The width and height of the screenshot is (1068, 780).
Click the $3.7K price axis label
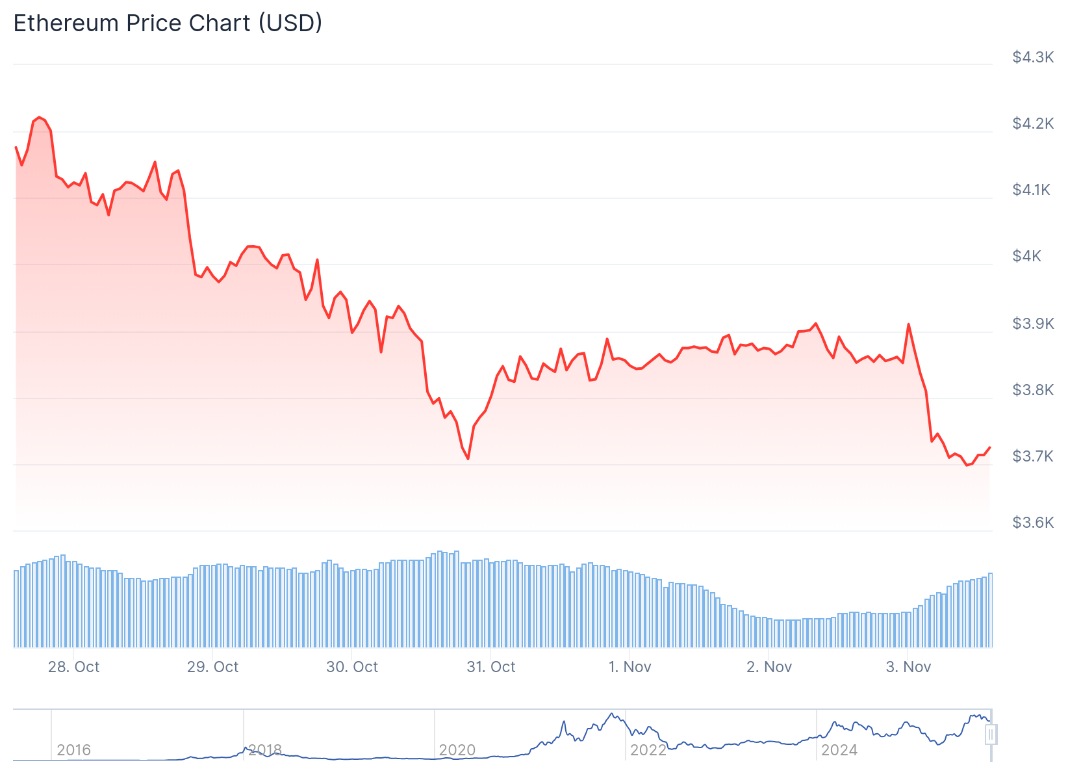pyautogui.click(x=1033, y=456)
